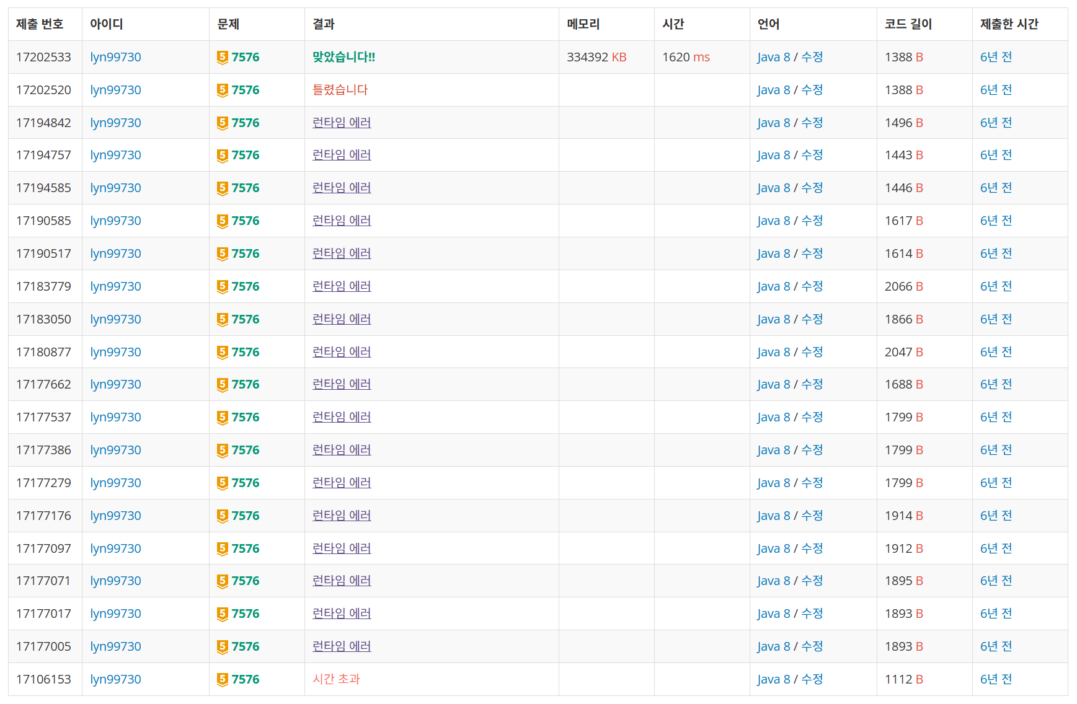Open 런타임 에러 result for submission 17194757
The width and height of the screenshot is (1077, 704).
[342, 155]
